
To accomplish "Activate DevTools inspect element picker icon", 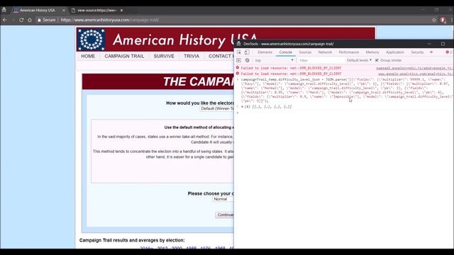I will [x=239, y=52].
